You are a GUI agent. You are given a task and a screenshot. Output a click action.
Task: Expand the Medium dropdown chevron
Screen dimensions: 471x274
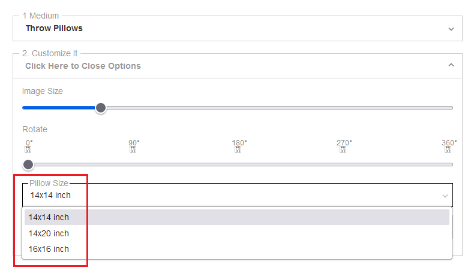tap(451, 29)
